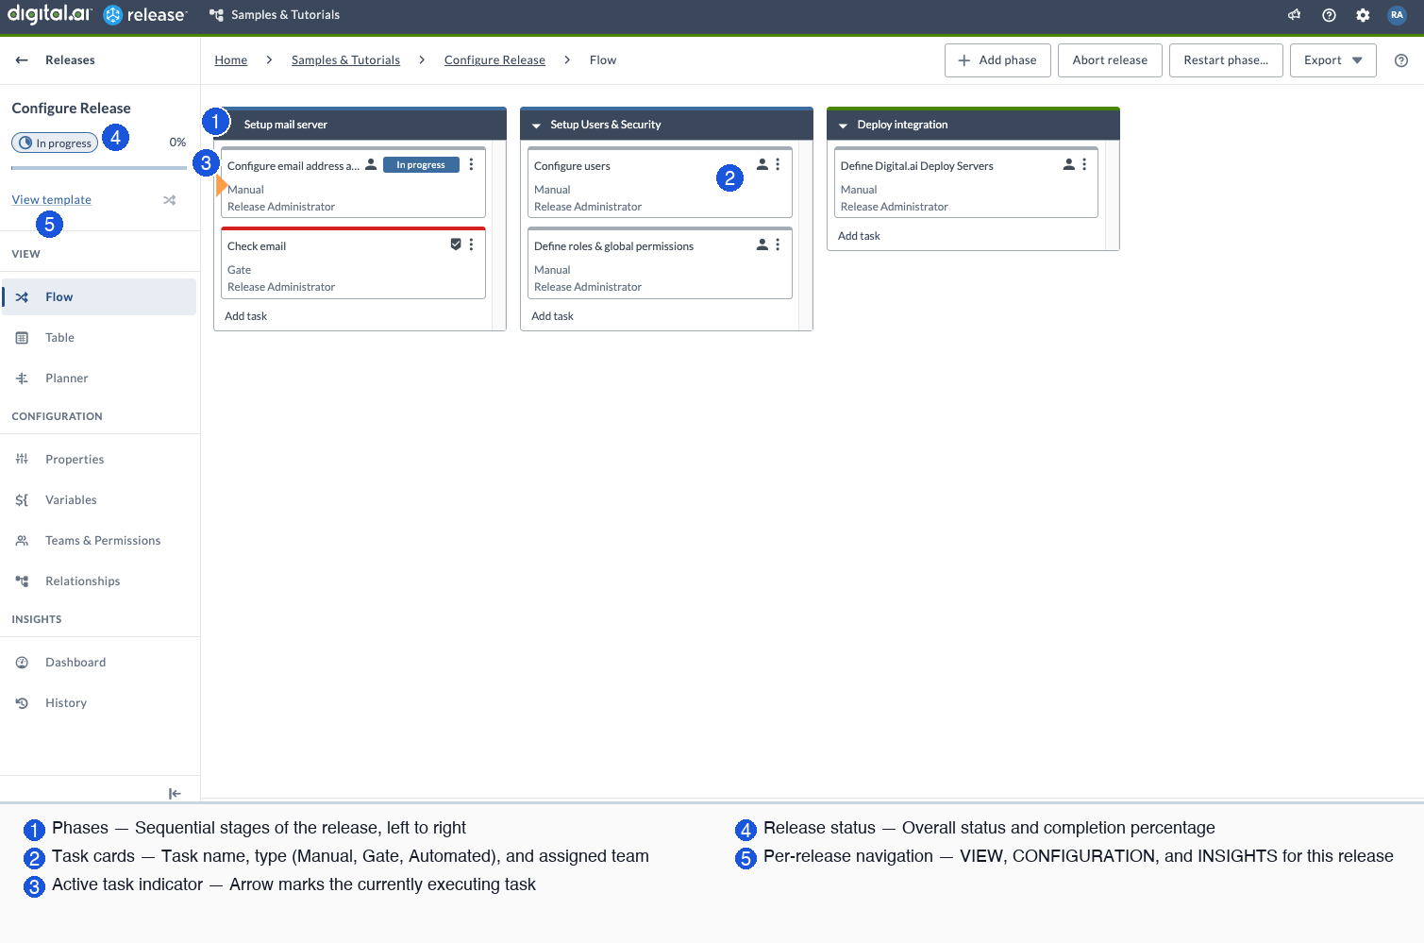
Task: Open the Configure Release breadcrumb
Action: [494, 60]
